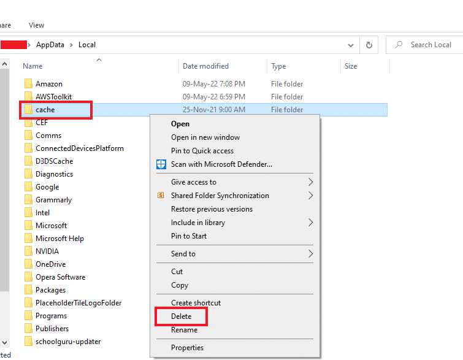Click the NVIDIA folder icon

point(28,251)
